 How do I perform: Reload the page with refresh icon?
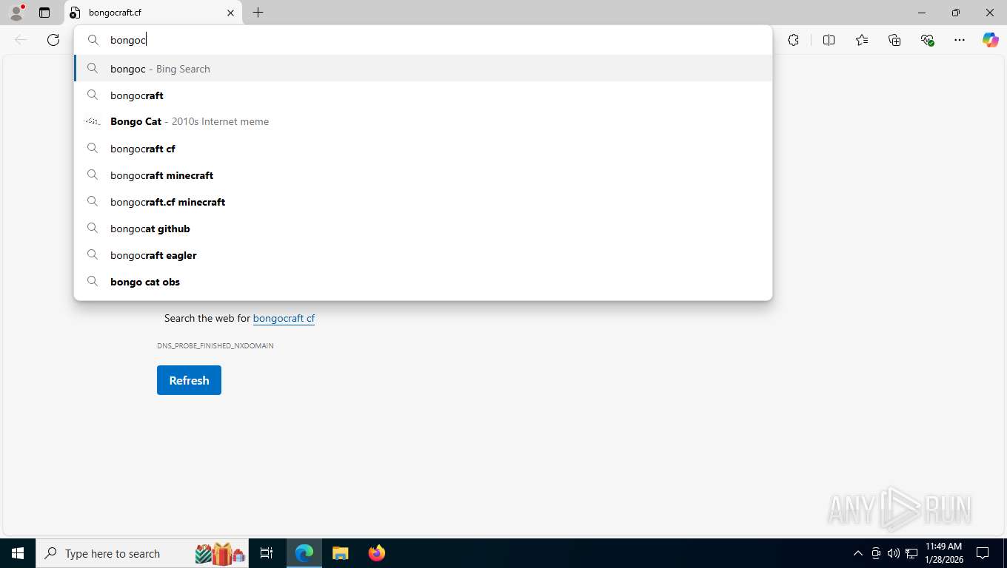[x=53, y=40]
